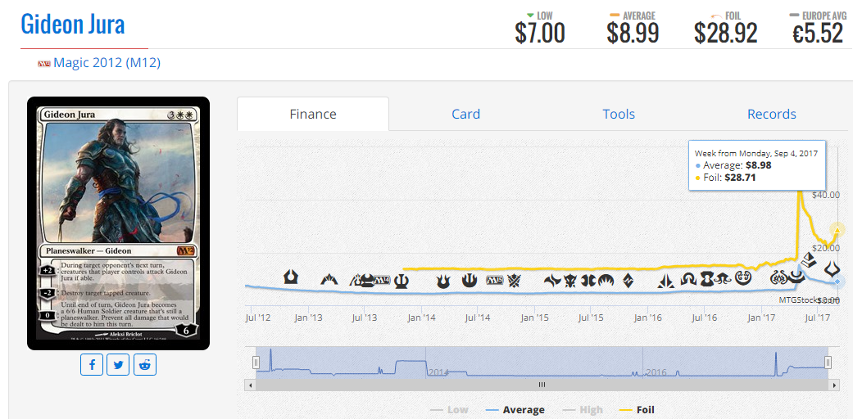This screenshot has width=853, height=419.
Task: Click the Battle for Zendikar diamond icon
Action: point(628,281)
